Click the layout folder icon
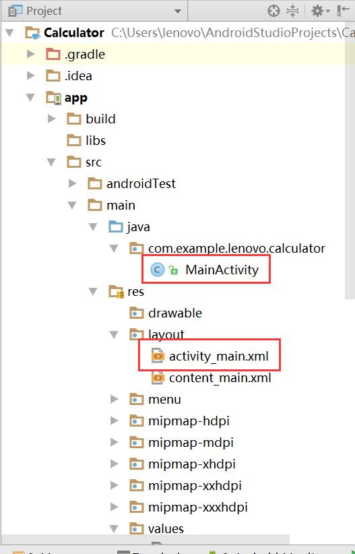The height and width of the screenshot is (554, 355). [x=136, y=334]
